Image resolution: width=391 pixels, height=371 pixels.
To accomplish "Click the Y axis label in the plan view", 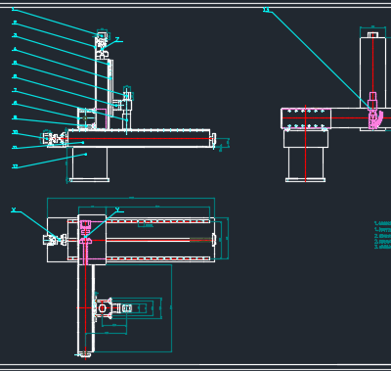I will pos(117,209).
